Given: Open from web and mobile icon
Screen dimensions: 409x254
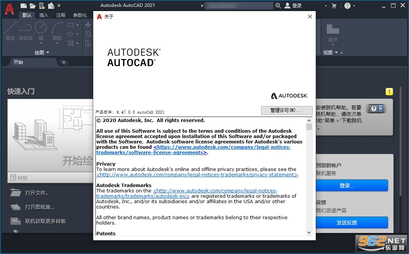Looking at the screenshot, I should 42,5.
